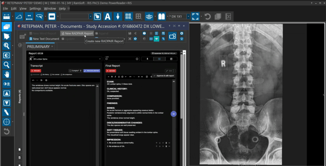Click New Text Document button
Screen dimensions: 326x166
(44, 39)
